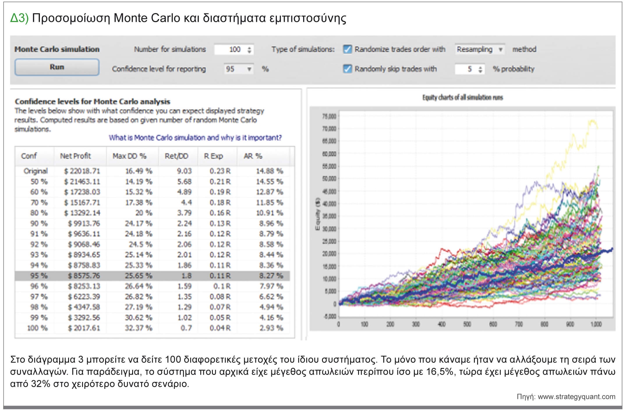The image size is (630, 416).
Task: Open the Monte Carlo explanation link
Action: tap(195, 137)
